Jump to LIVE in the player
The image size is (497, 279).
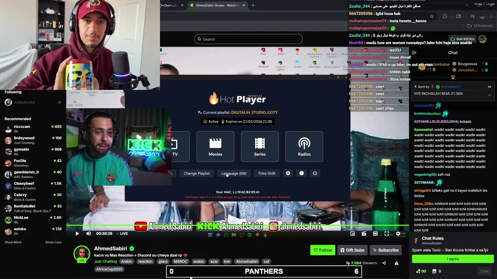[x=122, y=234]
